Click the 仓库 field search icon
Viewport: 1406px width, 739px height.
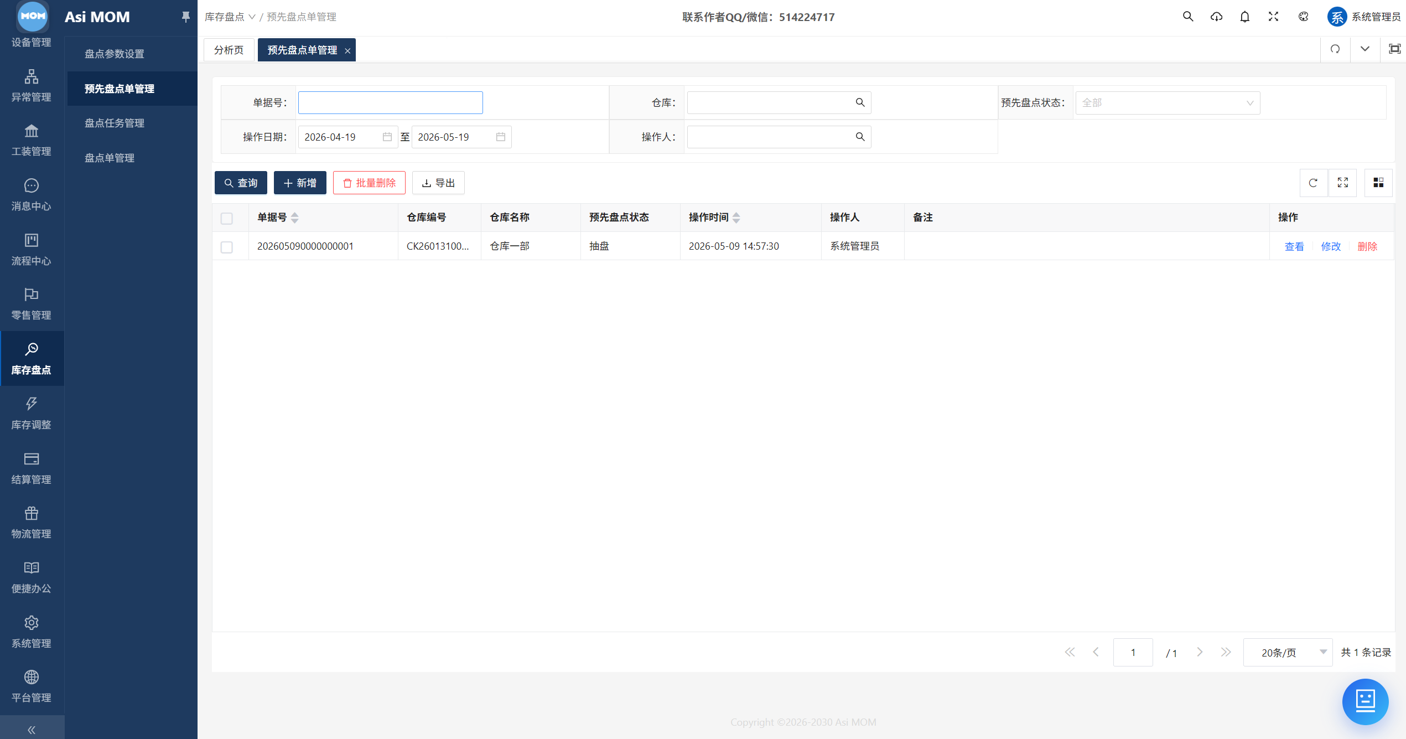click(x=860, y=102)
